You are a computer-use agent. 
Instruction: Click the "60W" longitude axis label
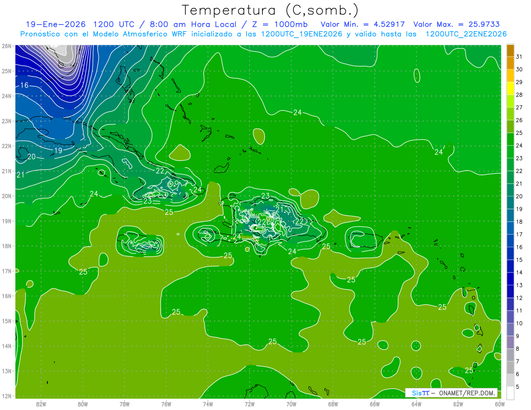tap(500, 404)
